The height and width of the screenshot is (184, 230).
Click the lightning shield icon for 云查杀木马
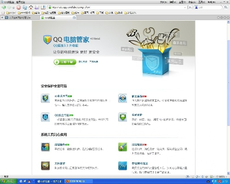tap(45, 98)
